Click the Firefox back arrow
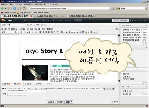This screenshot has height=108, width=149. click(3, 8)
